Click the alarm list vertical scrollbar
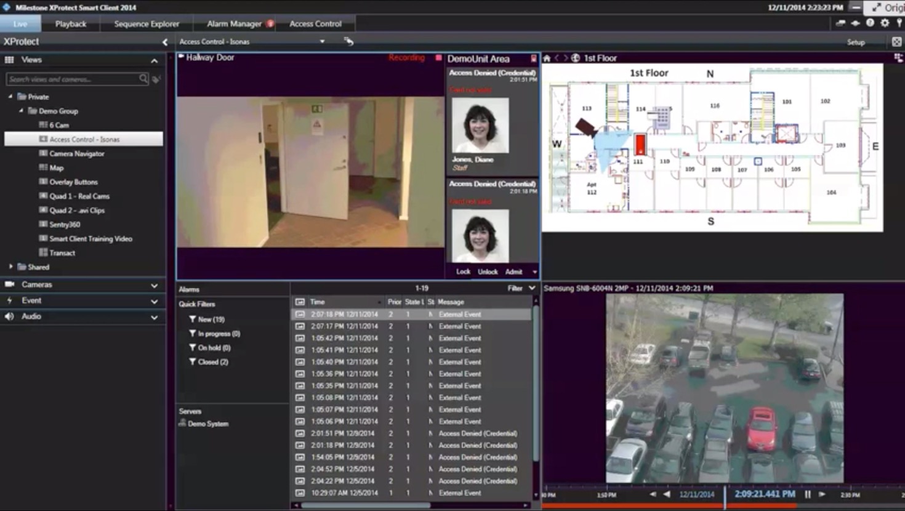 tap(535, 382)
